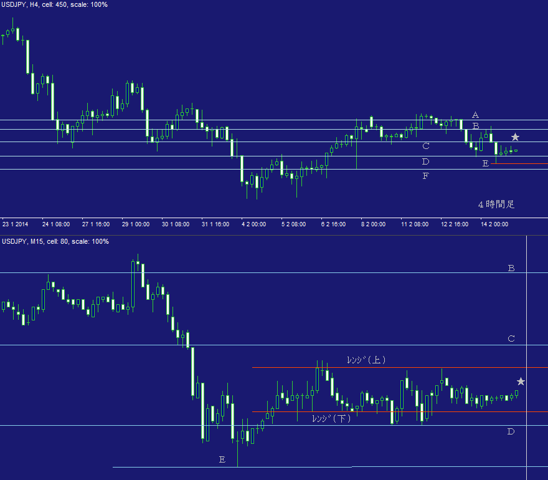Click level label C on the M15 chart
The image size is (548, 480).
pyautogui.click(x=511, y=338)
